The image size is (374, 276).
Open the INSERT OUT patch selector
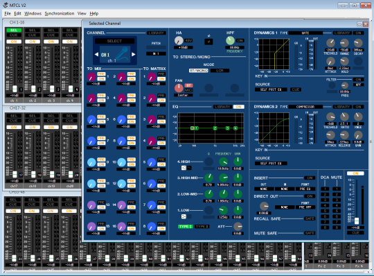(264, 189)
